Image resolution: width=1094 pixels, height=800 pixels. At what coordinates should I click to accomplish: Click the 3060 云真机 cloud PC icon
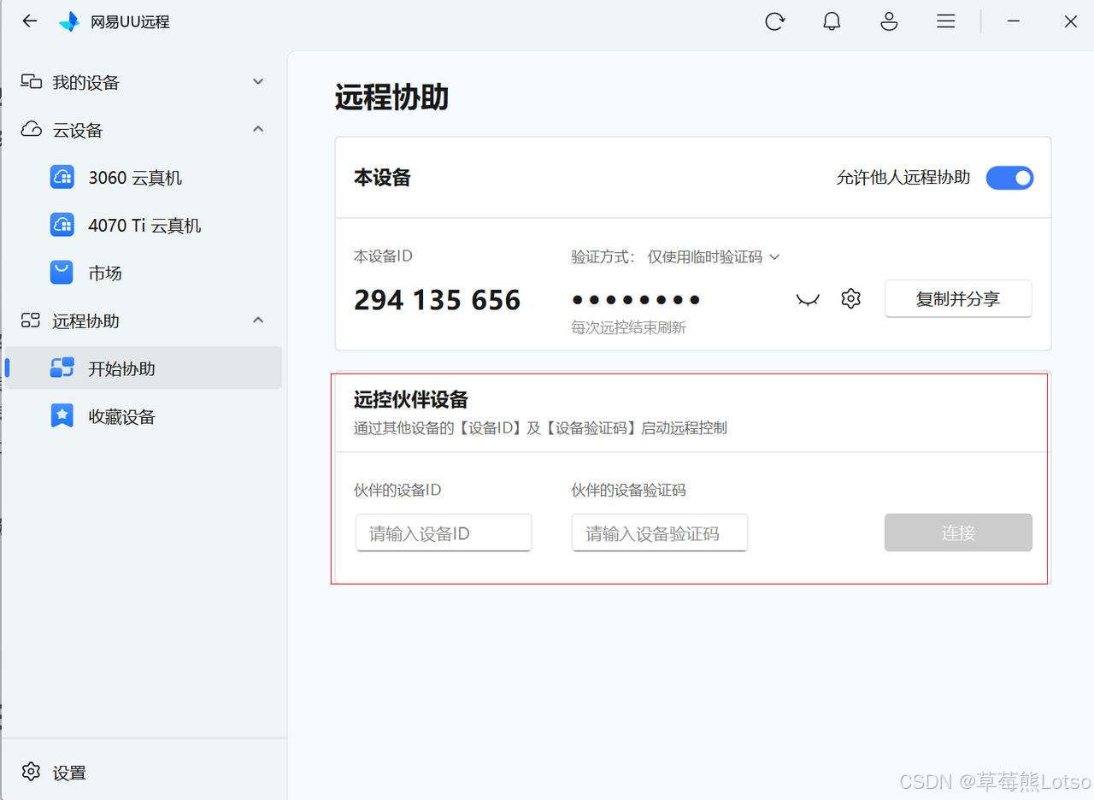click(62, 177)
